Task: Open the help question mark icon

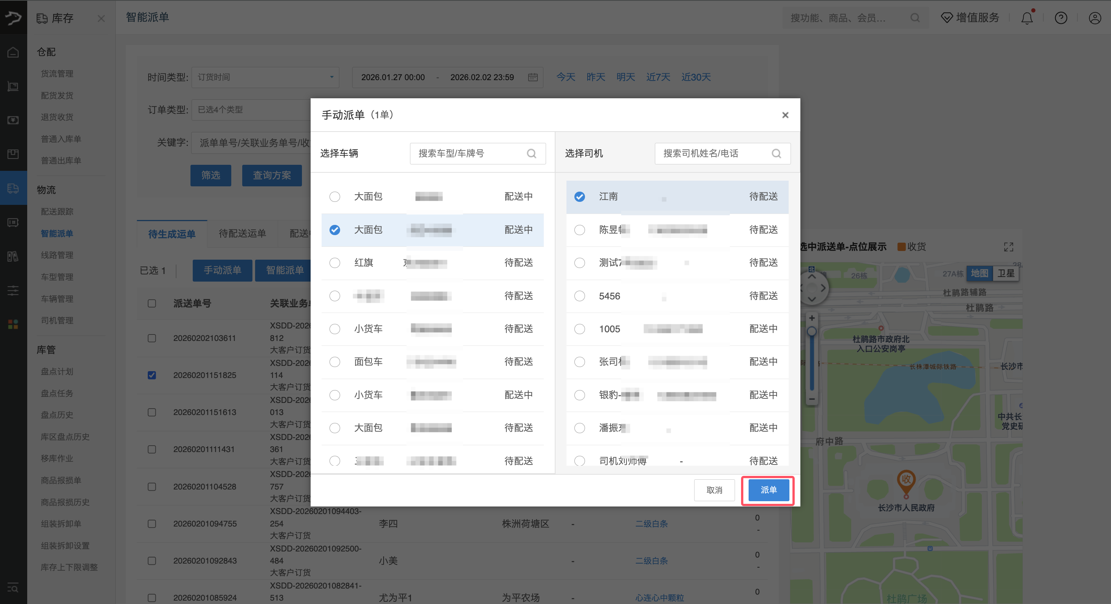Action: [x=1060, y=18]
